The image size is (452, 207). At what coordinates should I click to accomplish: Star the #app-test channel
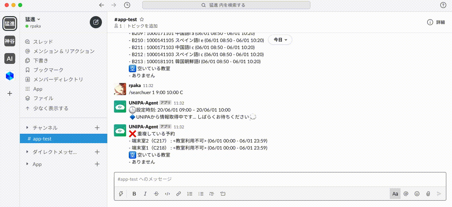click(x=142, y=19)
